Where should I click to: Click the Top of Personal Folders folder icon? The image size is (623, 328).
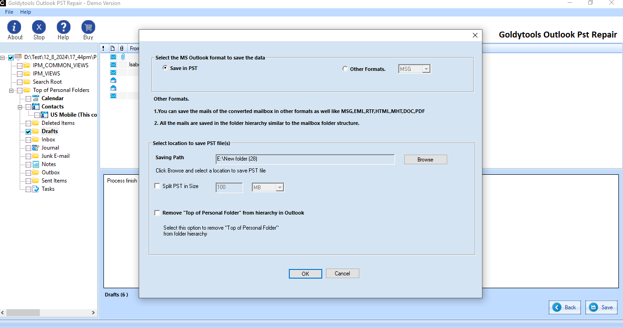pos(27,90)
